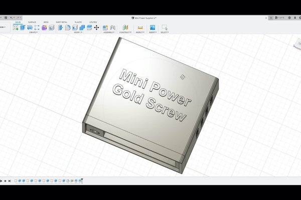Switch to the PLASTIC tab

click(78, 22)
